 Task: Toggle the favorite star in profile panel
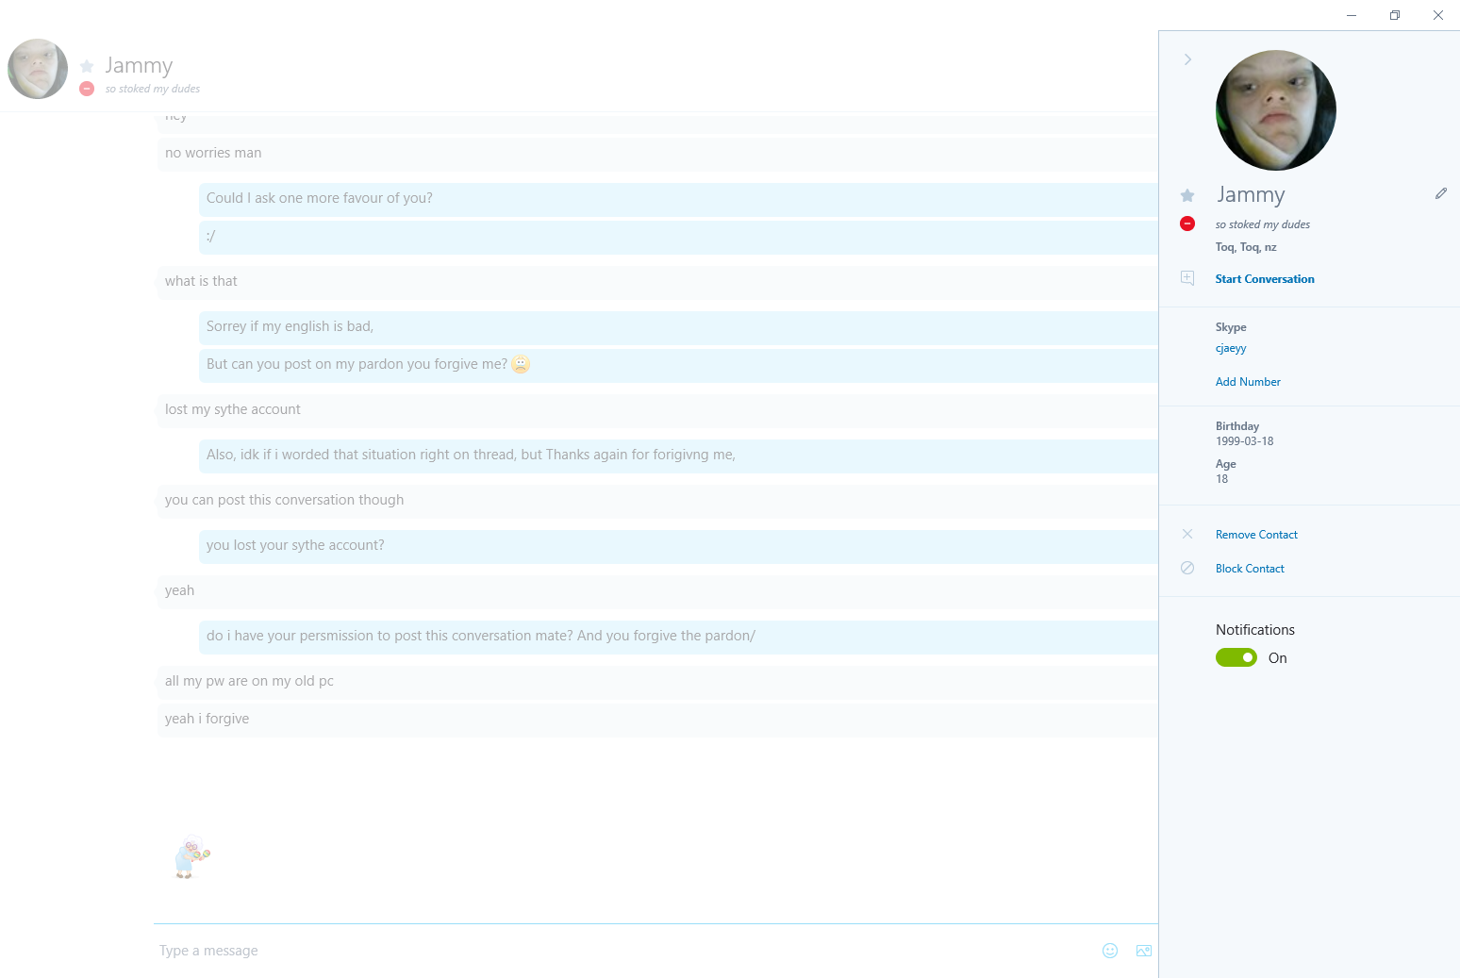click(x=1187, y=195)
